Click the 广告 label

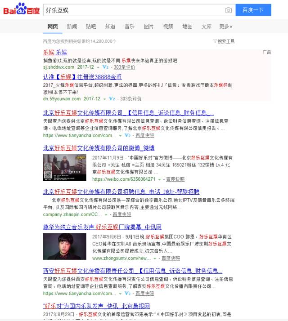267,52
